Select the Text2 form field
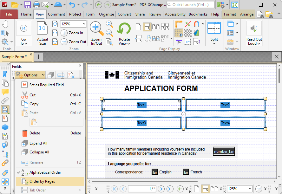The image size is (282, 194). [226, 105]
